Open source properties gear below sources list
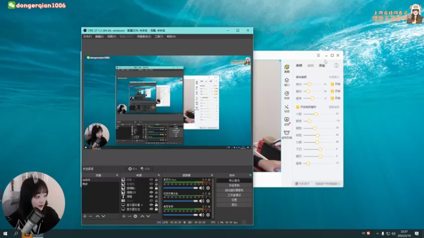424x238 pixels. (136, 216)
